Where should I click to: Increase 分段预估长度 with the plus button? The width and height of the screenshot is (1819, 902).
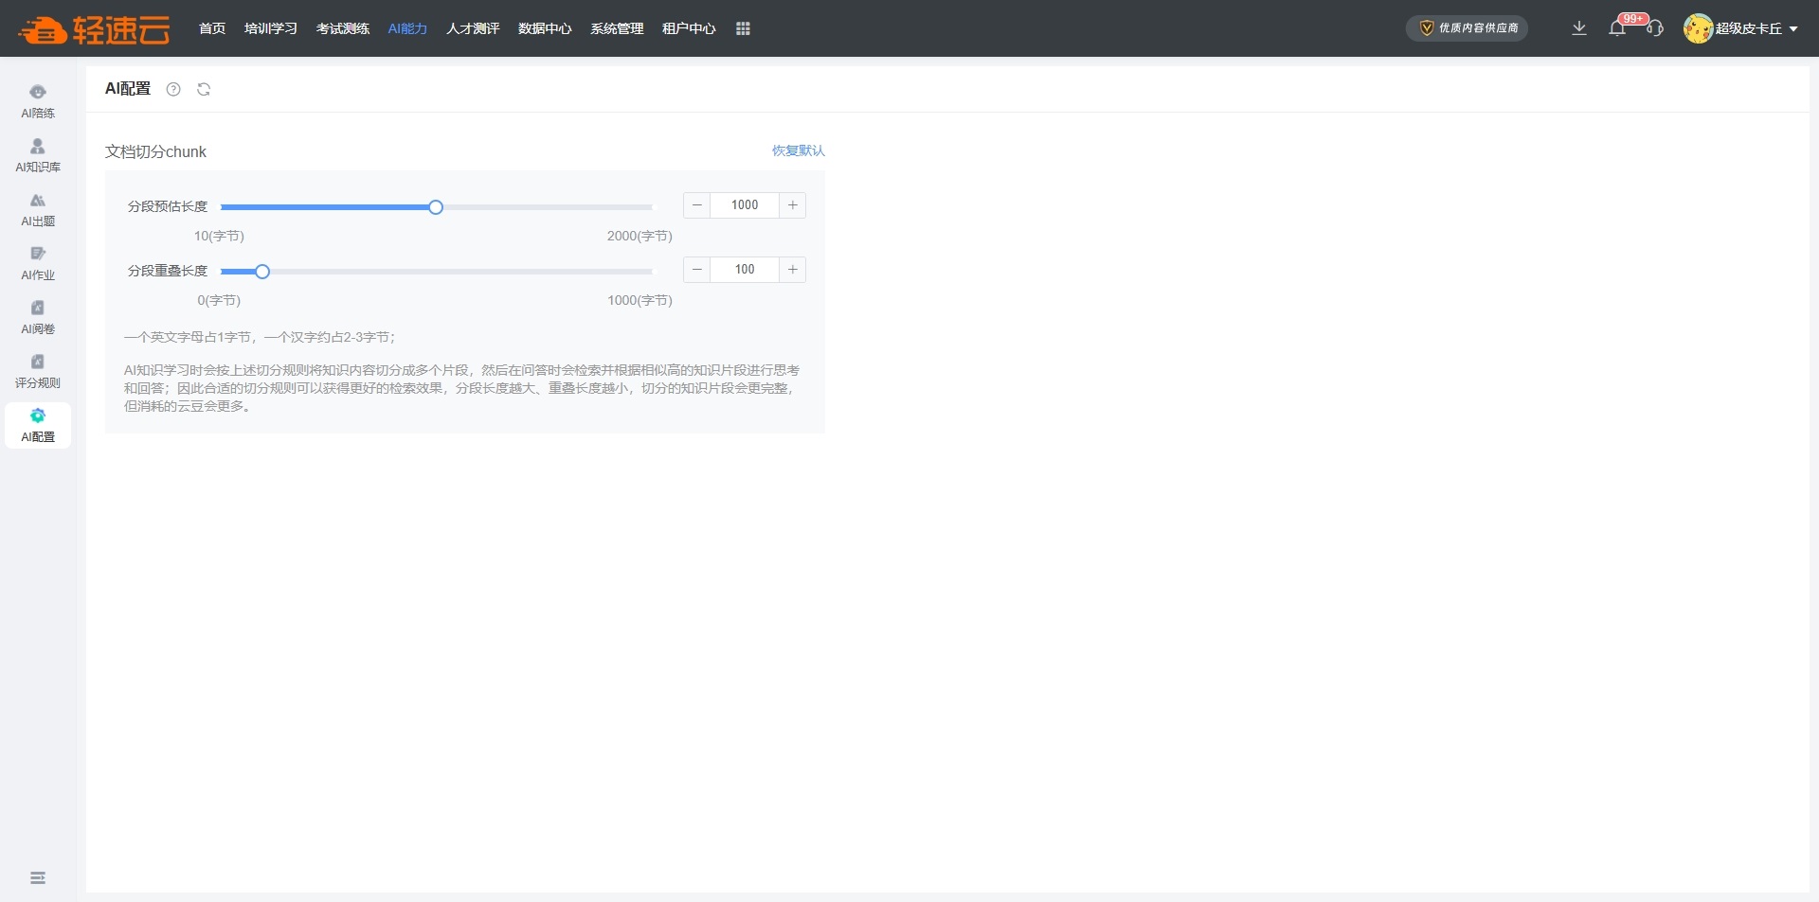[x=793, y=205]
